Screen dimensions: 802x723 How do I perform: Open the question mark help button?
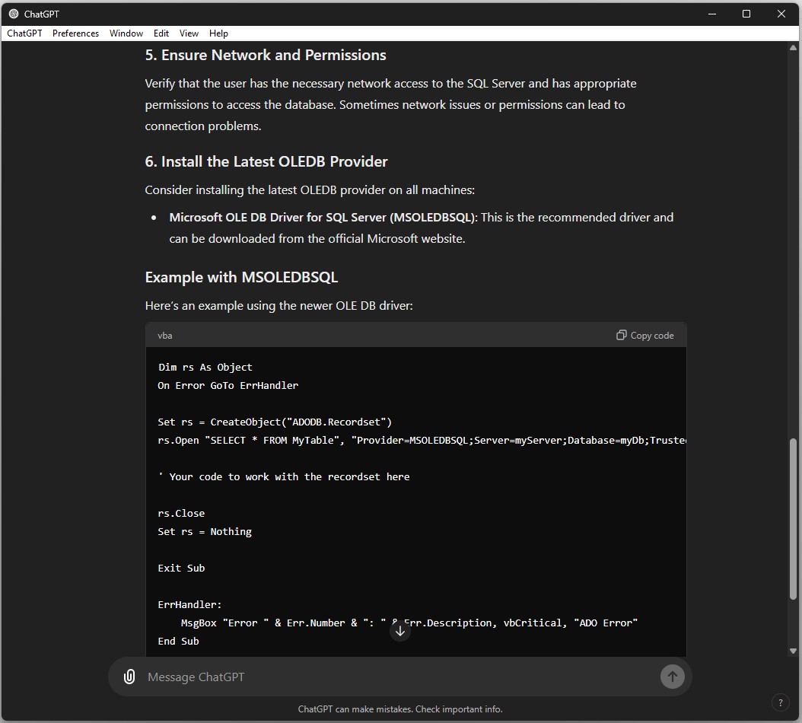click(779, 702)
